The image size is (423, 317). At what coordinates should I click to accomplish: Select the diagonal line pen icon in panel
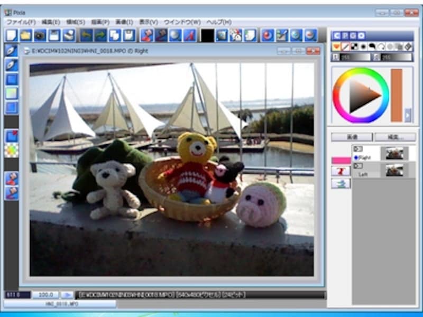pyautogui.click(x=345, y=46)
